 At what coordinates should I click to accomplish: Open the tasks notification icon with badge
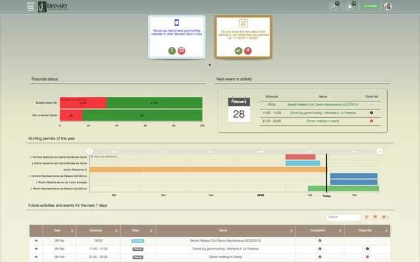point(334,6)
